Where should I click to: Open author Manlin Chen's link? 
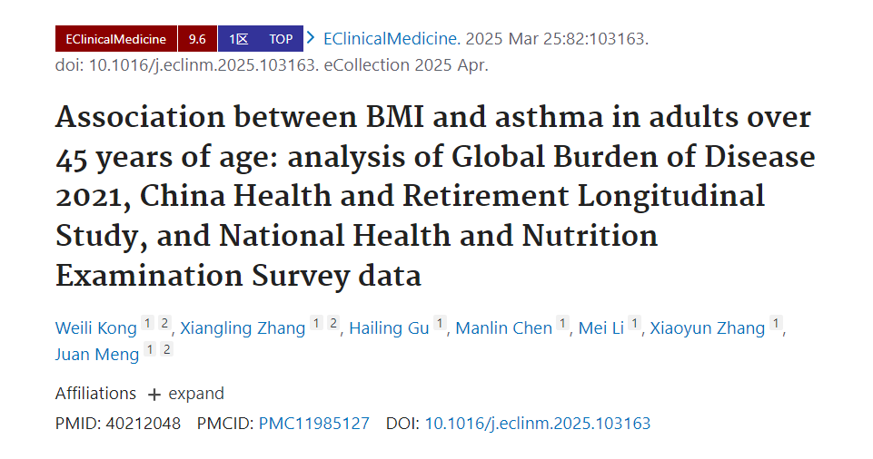coord(504,327)
